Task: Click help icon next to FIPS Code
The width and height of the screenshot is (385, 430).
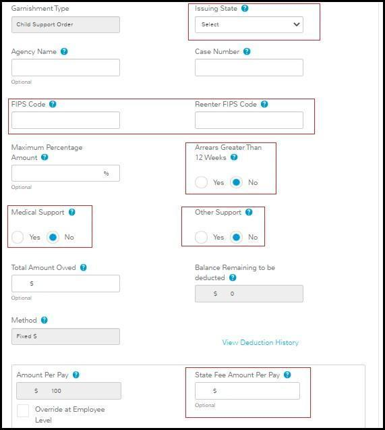Action: pyautogui.click(x=53, y=104)
